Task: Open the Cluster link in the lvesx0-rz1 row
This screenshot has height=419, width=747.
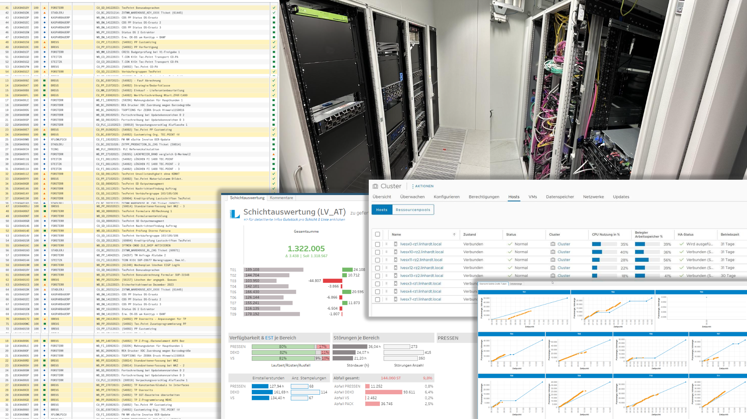Action: coord(563,244)
